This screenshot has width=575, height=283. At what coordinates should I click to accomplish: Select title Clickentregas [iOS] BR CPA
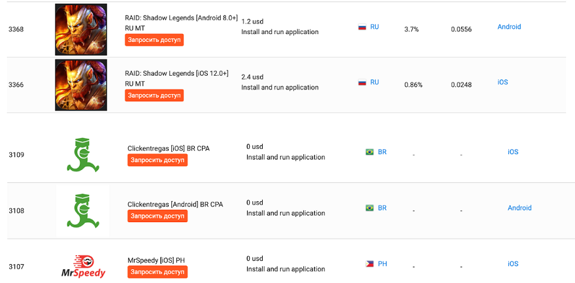[x=169, y=148]
